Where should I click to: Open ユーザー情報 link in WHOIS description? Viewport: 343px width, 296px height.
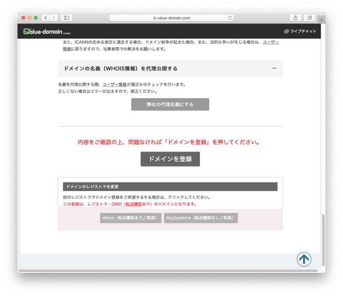(114, 84)
